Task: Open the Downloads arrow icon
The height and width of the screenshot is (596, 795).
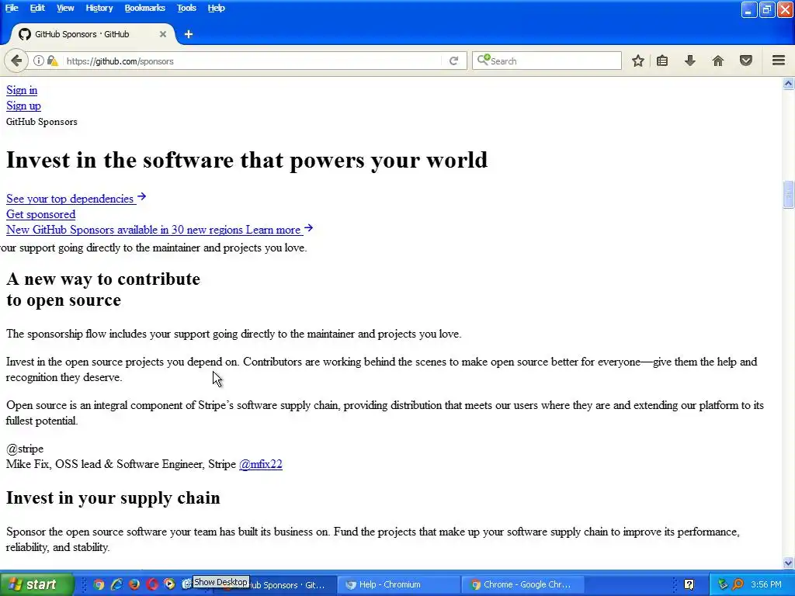Action: pos(690,61)
